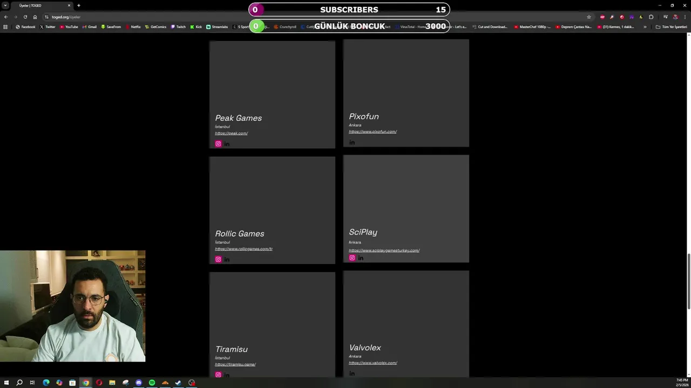Screen dimensions: 691x388
Task: Open Windows Start menu
Action: 6,383
